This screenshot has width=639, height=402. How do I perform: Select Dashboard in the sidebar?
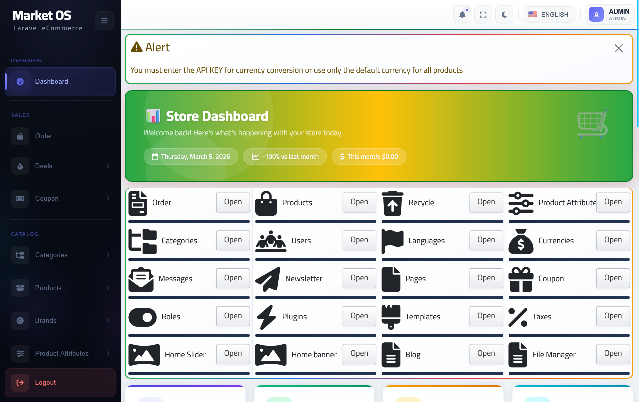(x=60, y=82)
